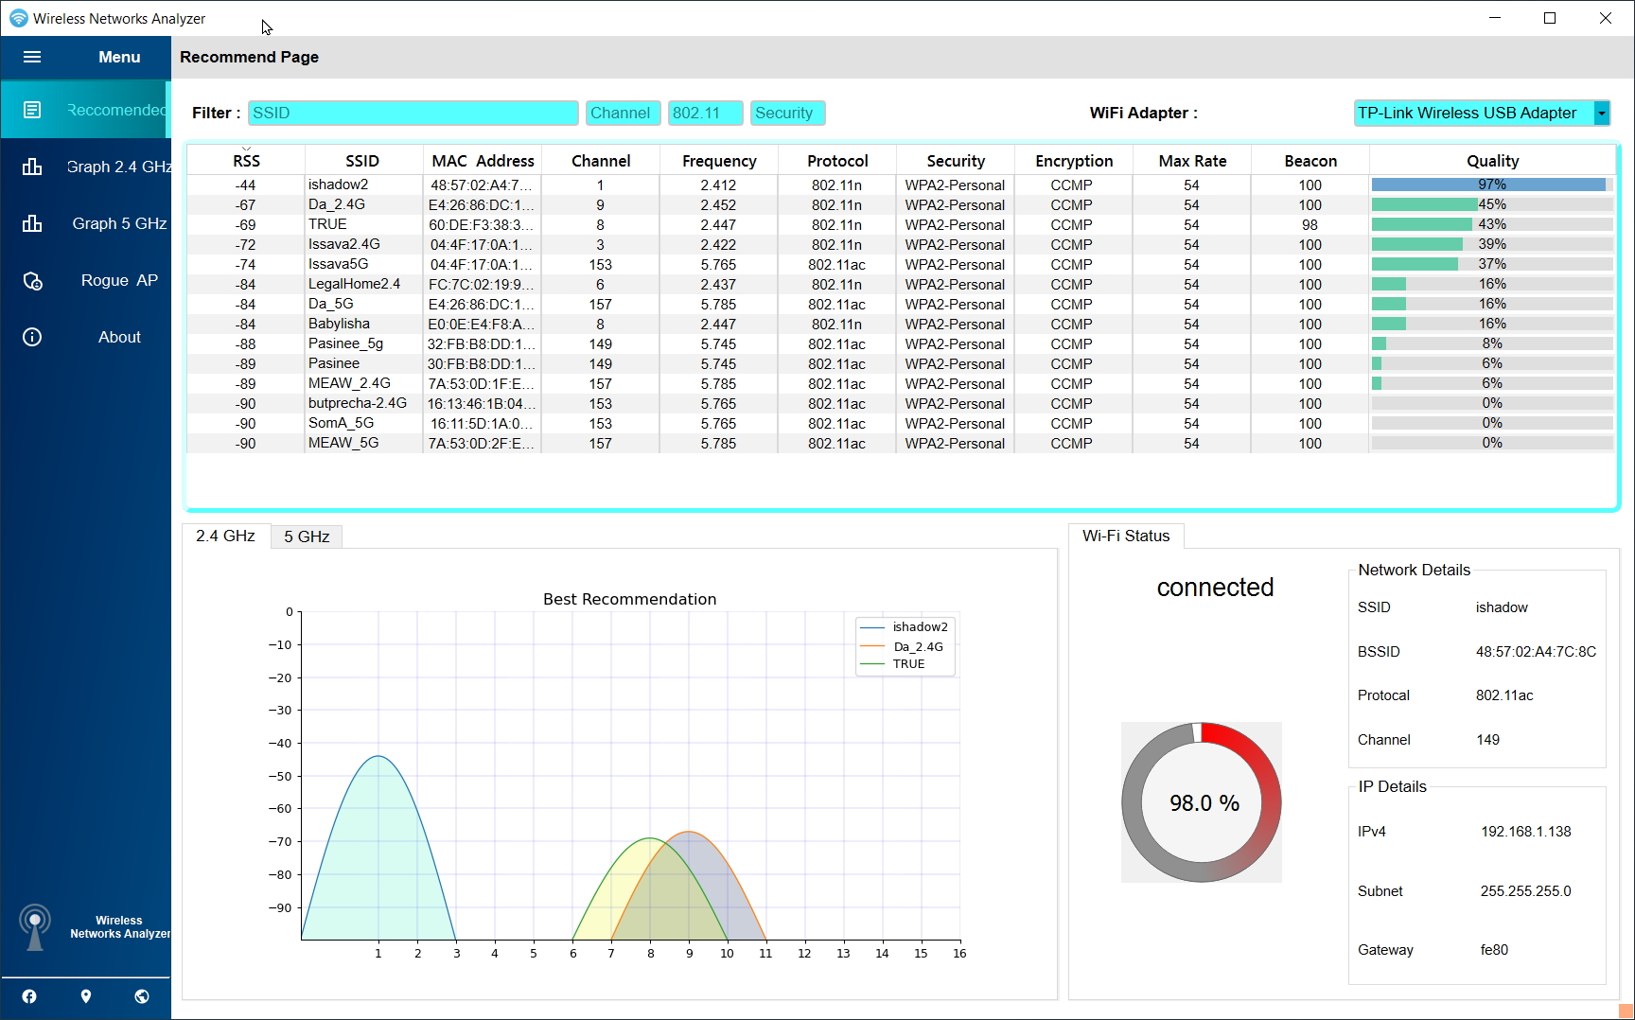Focus the SSID filter field
1635x1020 pixels.
(x=413, y=113)
